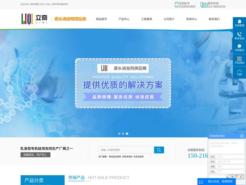Focus the 姓名 input field
The height and width of the screenshot is (185, 246).
(x=230, y=157)
